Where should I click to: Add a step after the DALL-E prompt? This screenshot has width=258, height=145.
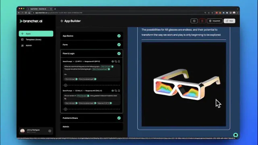pyautogui.click(x=65, y=109)
